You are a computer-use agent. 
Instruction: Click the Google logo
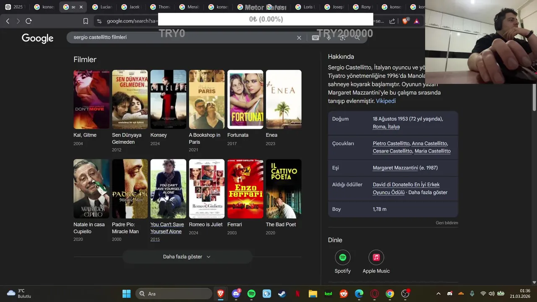tap(37, 39)
